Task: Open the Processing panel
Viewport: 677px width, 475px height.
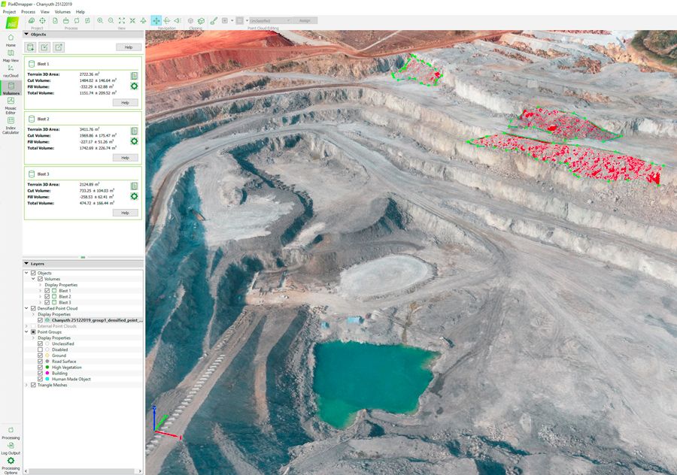Action: click(x=11, y=433)
